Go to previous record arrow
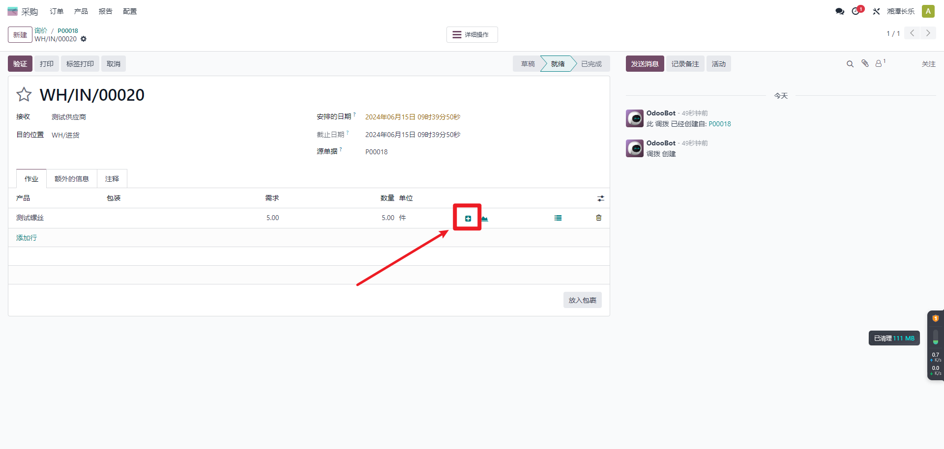 [x=912, y=33]
